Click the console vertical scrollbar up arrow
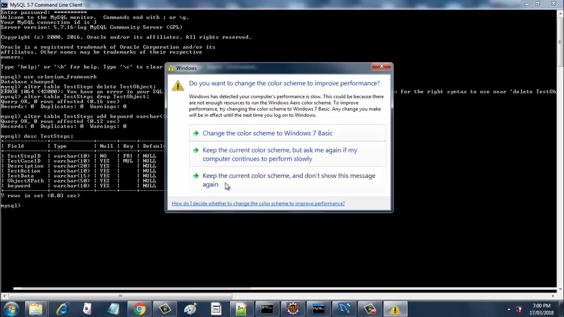Screen dimensions: 564x317 (560, 14)
